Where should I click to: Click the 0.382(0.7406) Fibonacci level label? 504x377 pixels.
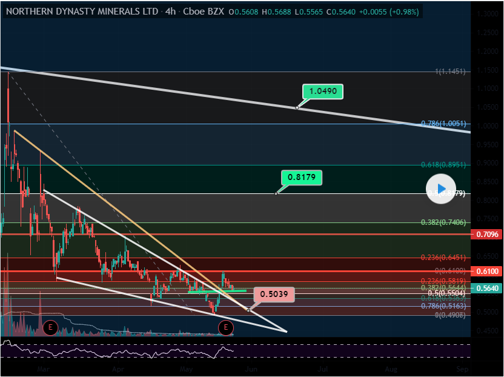[443, 222]
